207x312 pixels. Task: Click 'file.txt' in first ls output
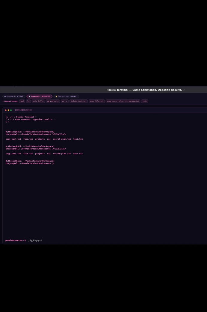pos(28,139)
